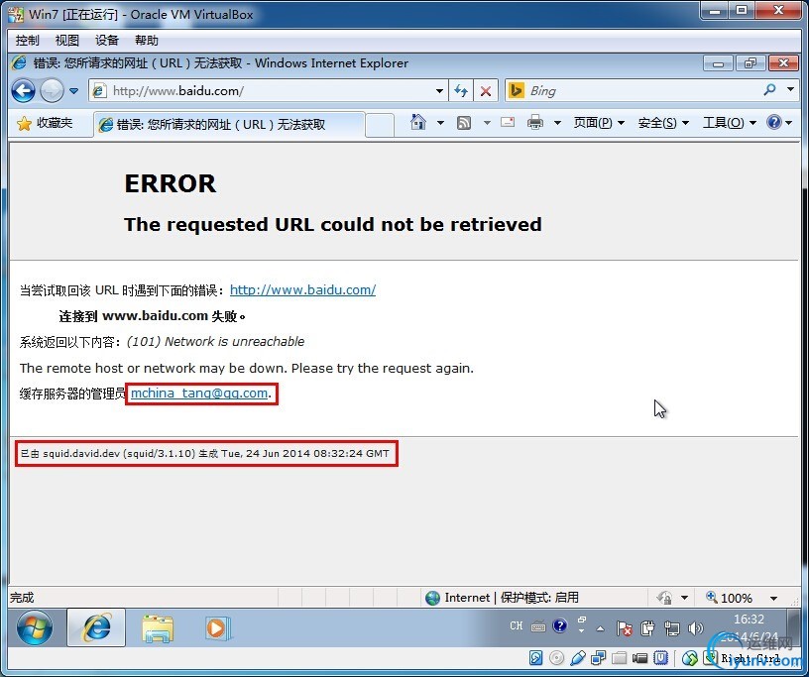Viewport: 809px width, 677px height.
Task: Click VirtualBox mouse integration indicator
Action: (x=690, y=658)
